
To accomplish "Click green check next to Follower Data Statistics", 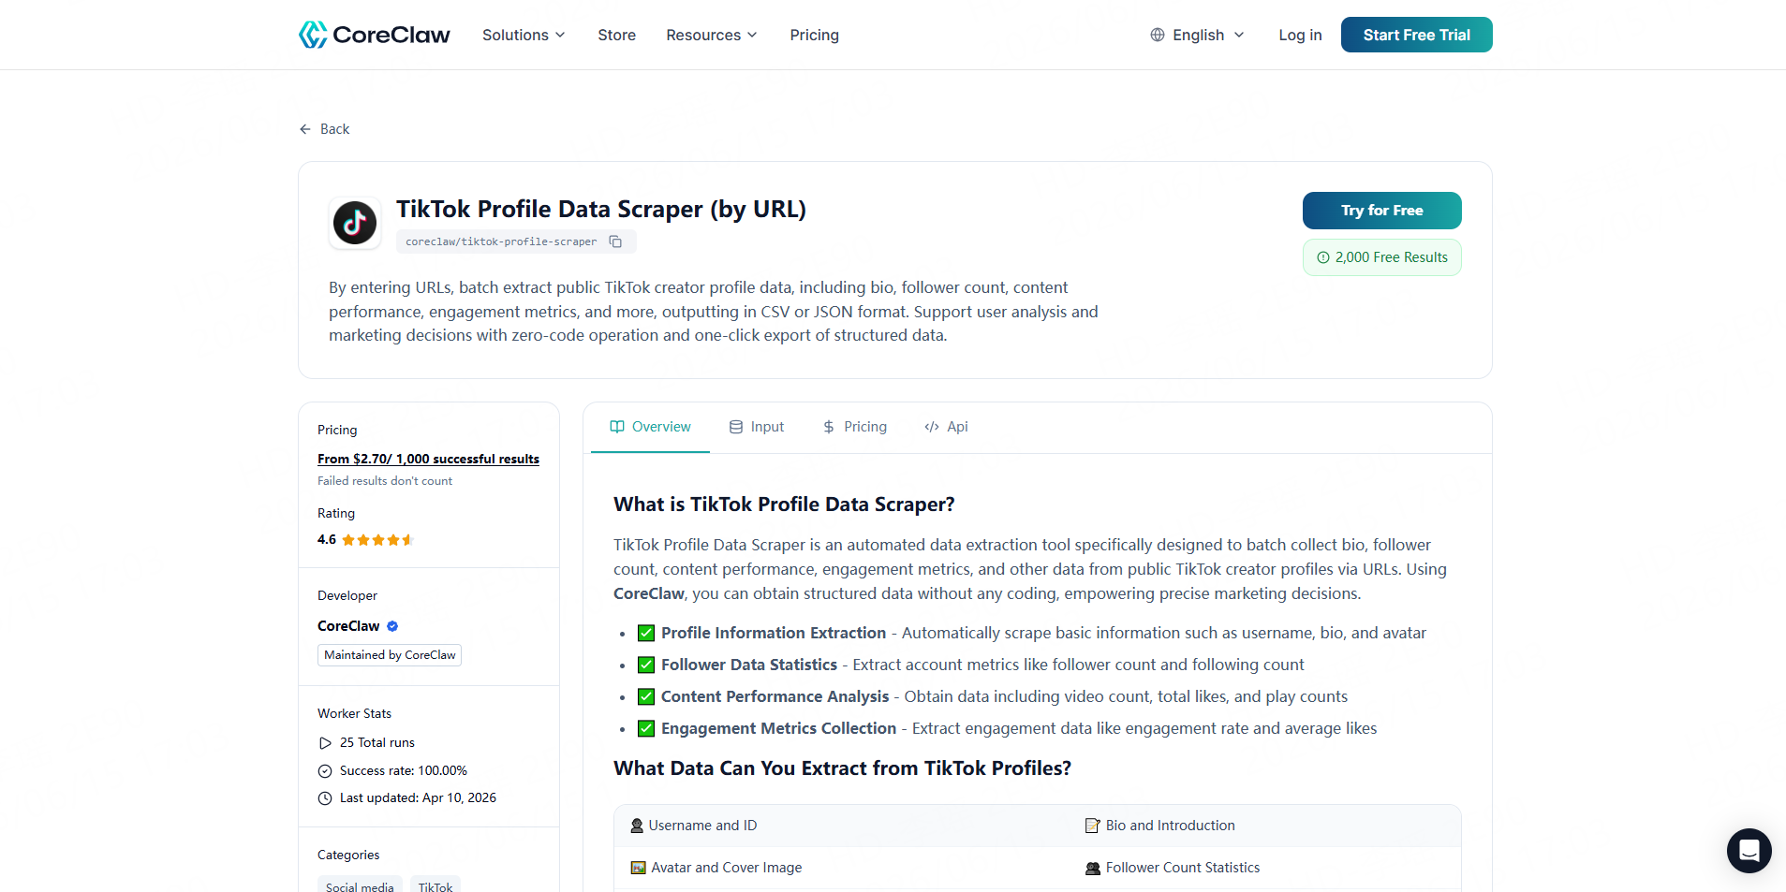I will pyautogui.click(x=646, y=665).
